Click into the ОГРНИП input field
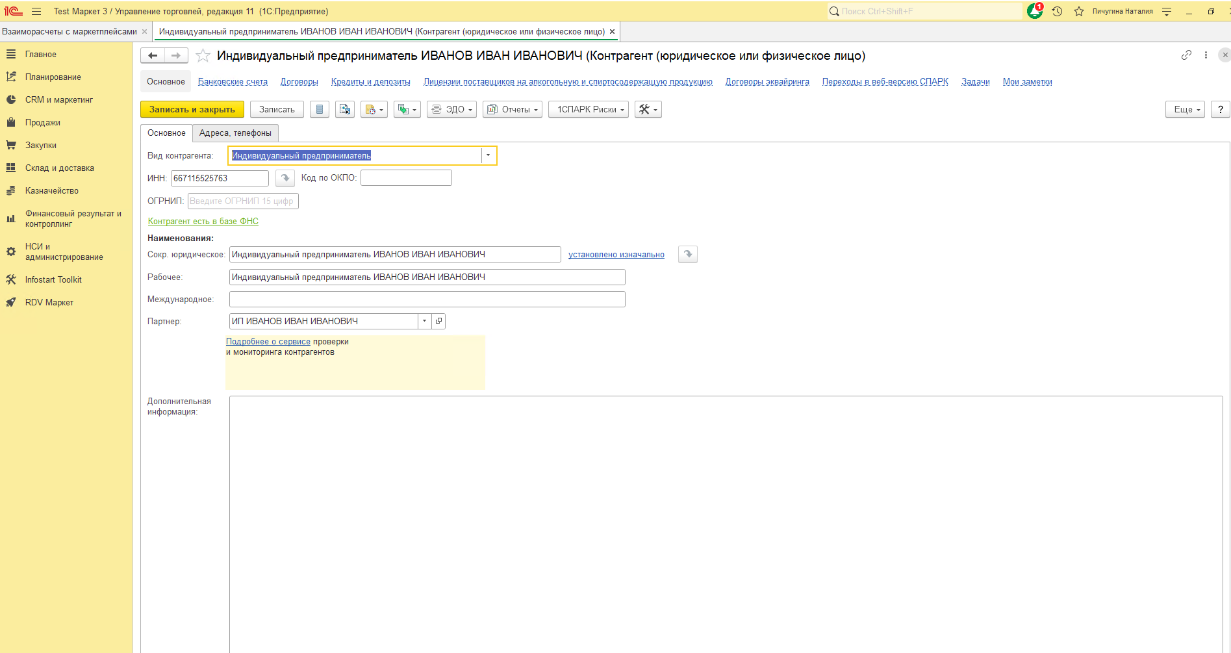This screenshot has height=653, width=1231. click(243, 201)
